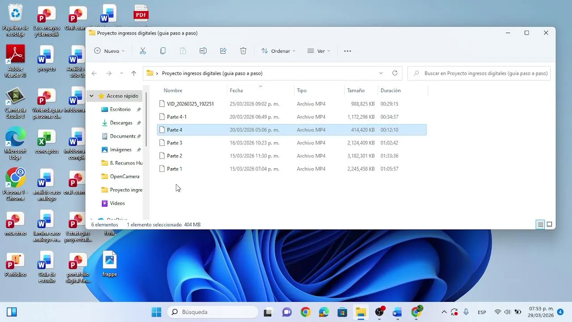Screen dimensions: 572x322
Task: Open the Nuevo dropdown menu
Action: [x=109, y=51]
